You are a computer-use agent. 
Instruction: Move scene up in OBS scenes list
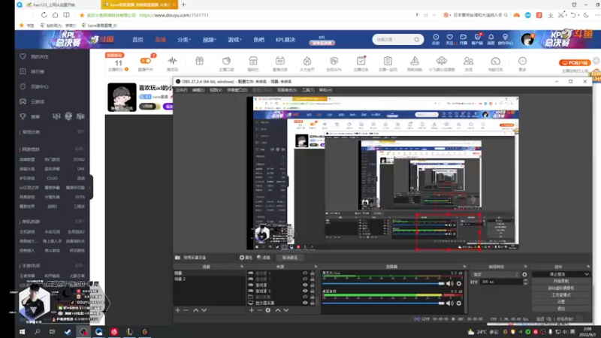(x=195, y=310)
